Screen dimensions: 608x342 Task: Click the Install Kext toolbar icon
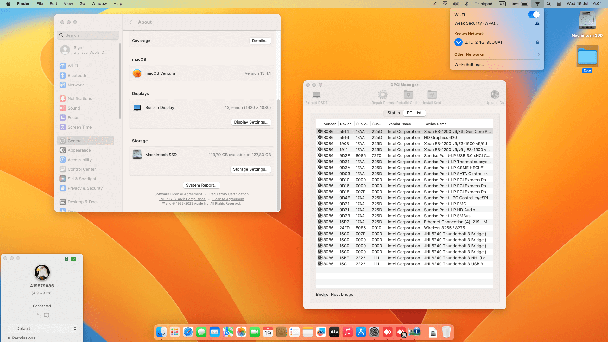pyautogui.click(x=432, y=95)
